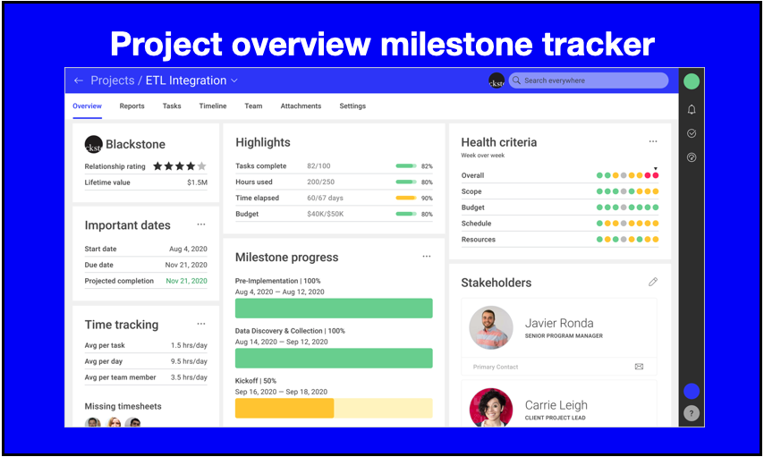Click the $40K/$50K budget value
This screenshot has width=764, height=457.
(326, 214)
